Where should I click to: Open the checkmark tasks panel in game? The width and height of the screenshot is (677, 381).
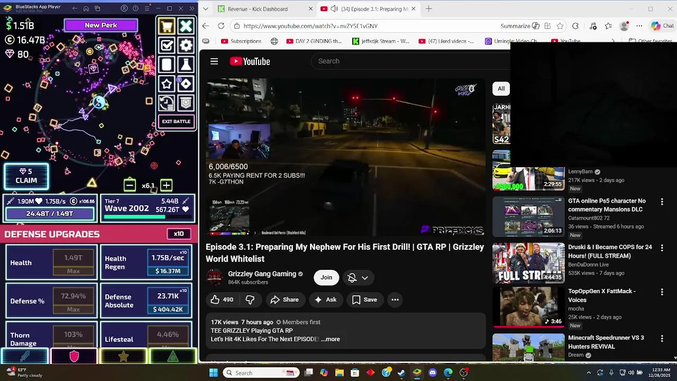[167, 46]
